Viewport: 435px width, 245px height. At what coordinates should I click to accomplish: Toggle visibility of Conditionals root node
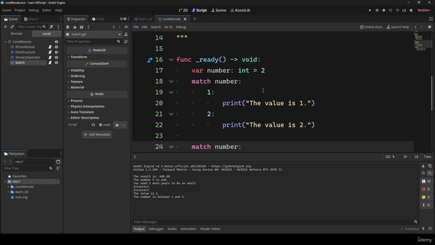coord(56,42)
